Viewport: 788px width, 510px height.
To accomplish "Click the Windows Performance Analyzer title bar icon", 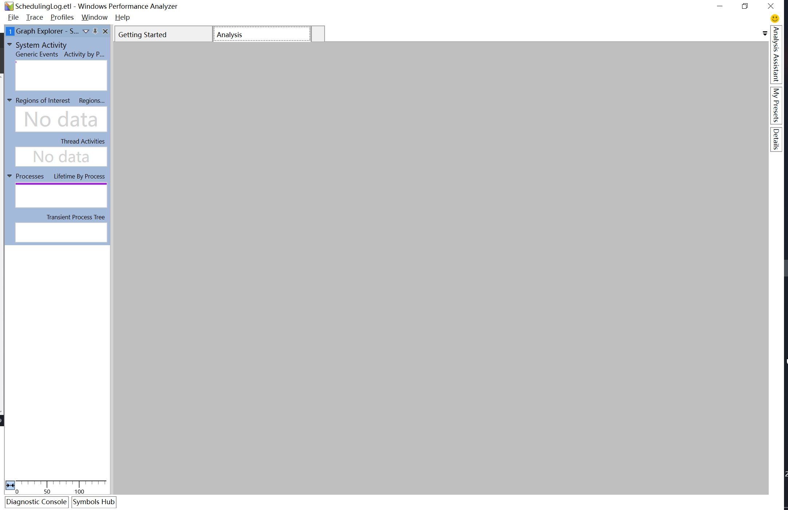I will [10, 6].
